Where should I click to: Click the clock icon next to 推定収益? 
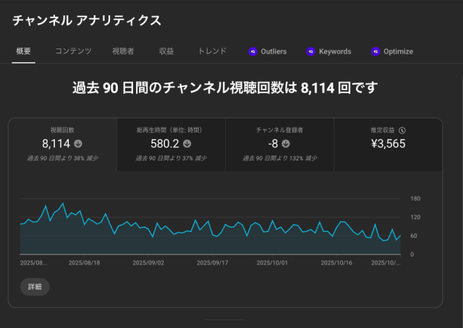(x=402, y=131)
